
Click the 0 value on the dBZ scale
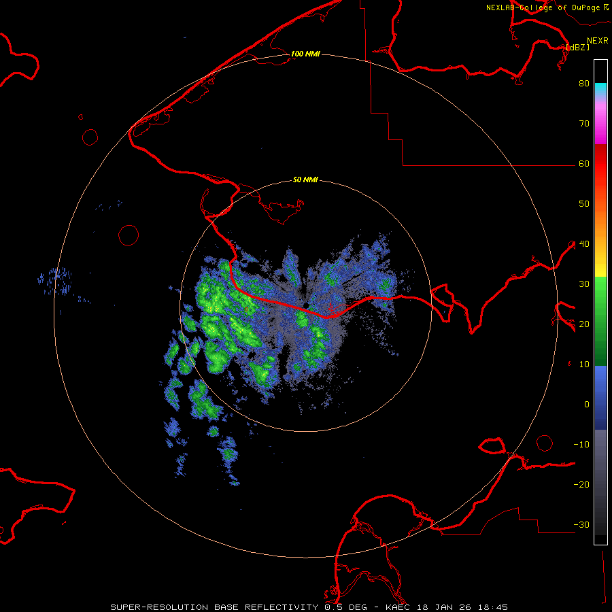pos(587,405)
